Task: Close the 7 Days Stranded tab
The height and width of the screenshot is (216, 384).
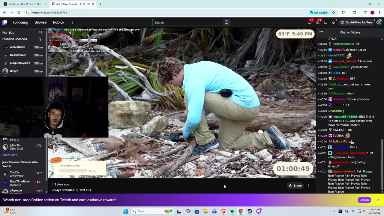Action: tap(93, 4)
